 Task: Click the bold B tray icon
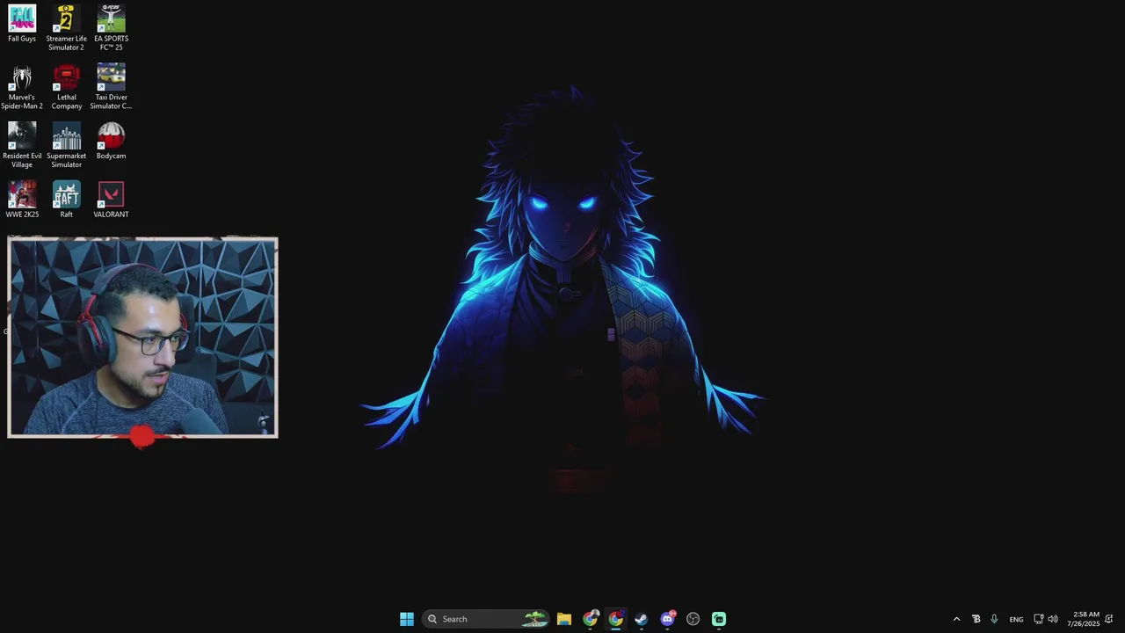976,619
